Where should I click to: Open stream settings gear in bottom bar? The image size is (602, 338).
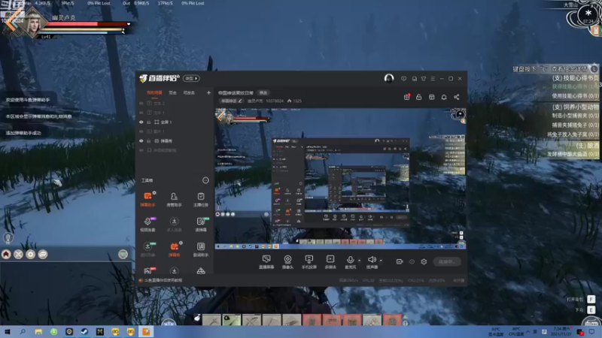(x=424, y=261)
